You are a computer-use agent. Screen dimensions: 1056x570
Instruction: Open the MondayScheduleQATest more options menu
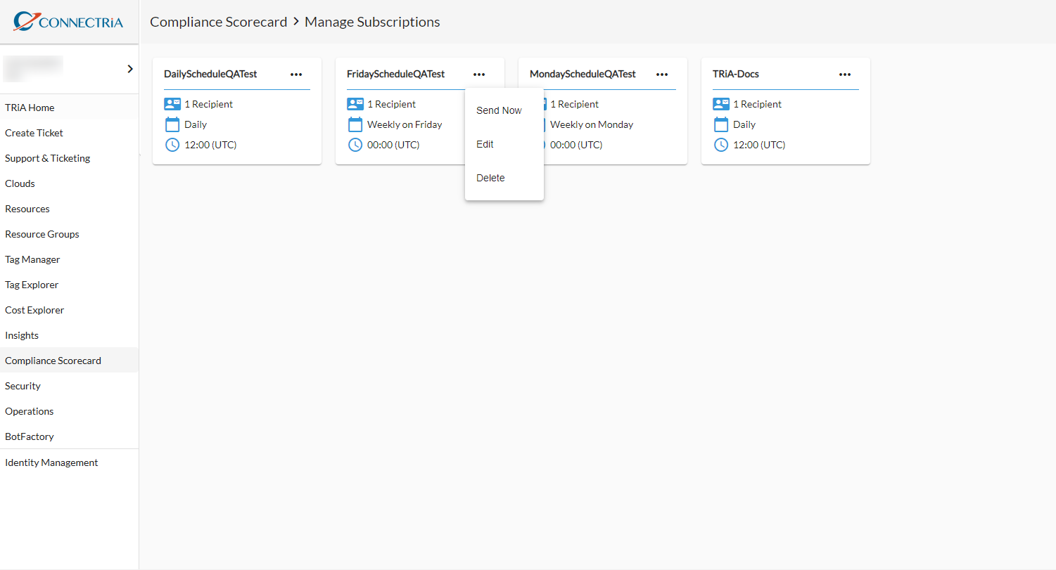[662, 75]
